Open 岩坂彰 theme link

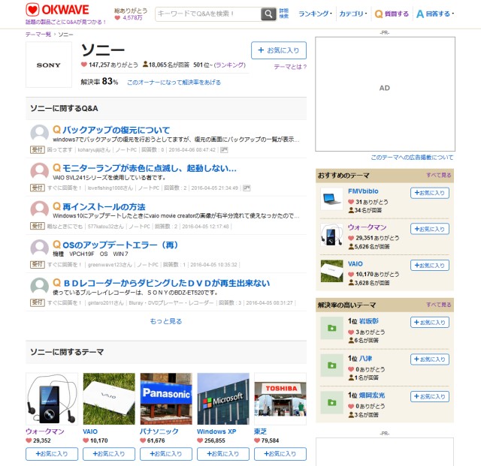coord(369,320)
